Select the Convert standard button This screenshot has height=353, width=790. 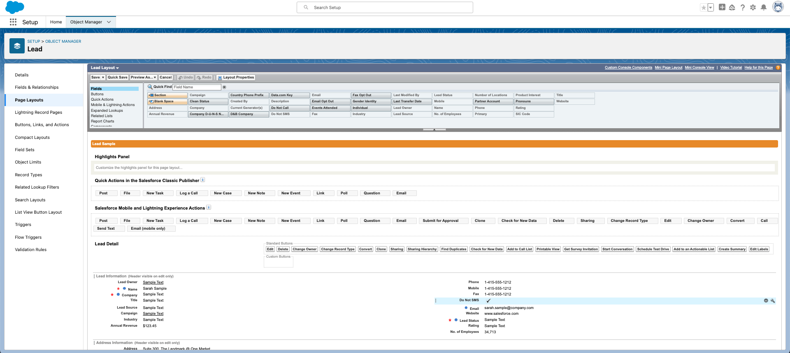pyautogui.click(x=365, y=249)
